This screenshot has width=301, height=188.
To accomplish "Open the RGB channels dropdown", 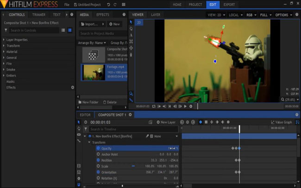I will point(251,15).
